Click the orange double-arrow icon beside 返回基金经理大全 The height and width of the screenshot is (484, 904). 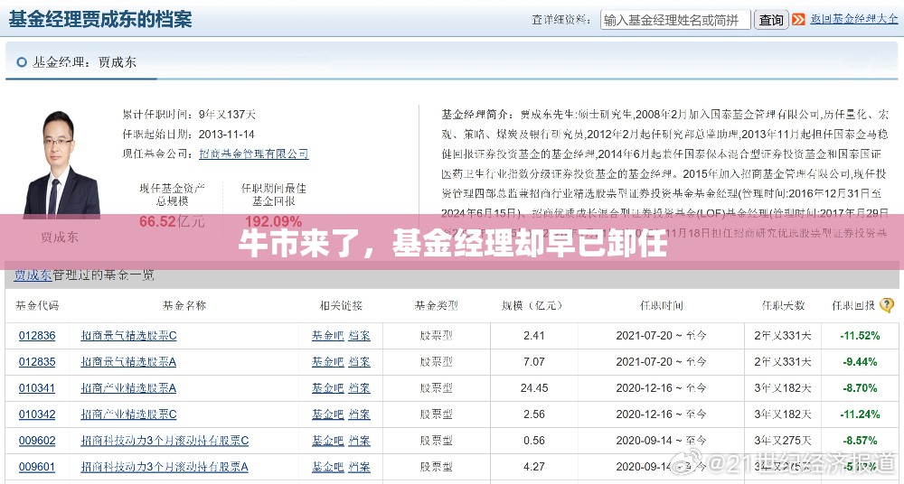(798, 20)
